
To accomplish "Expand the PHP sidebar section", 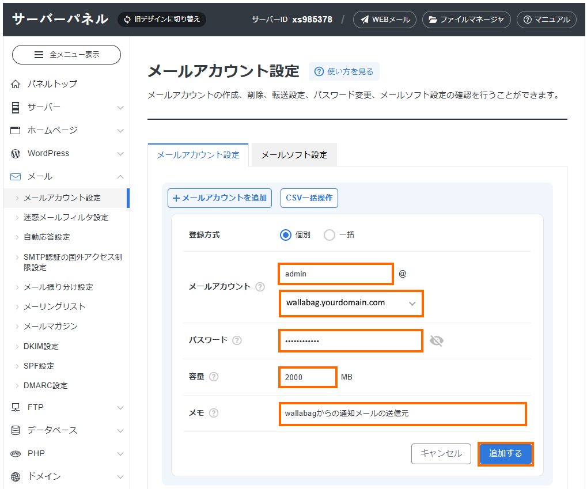I will coord(120,453).
